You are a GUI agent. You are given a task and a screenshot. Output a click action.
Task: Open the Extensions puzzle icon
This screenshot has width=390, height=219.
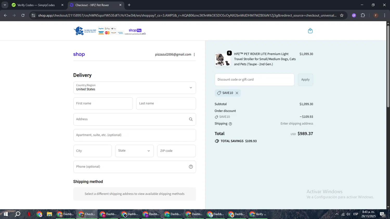pyautogui.click(x=363, y=15)
